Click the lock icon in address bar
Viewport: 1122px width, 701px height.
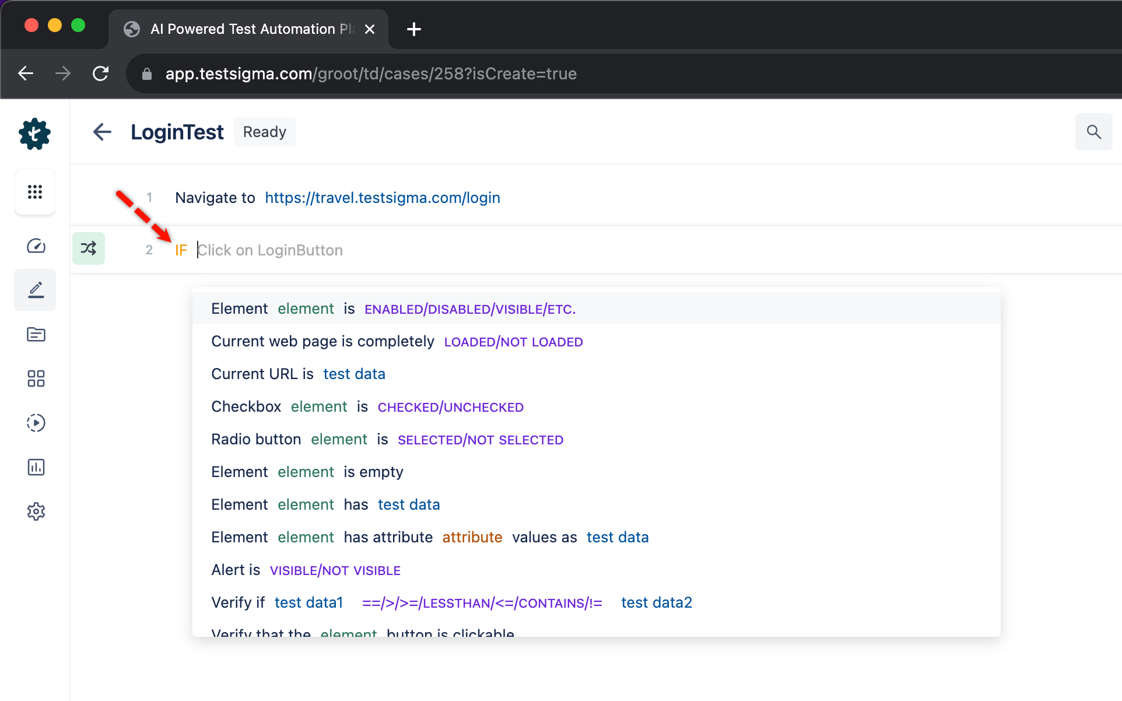pos(147,74)
